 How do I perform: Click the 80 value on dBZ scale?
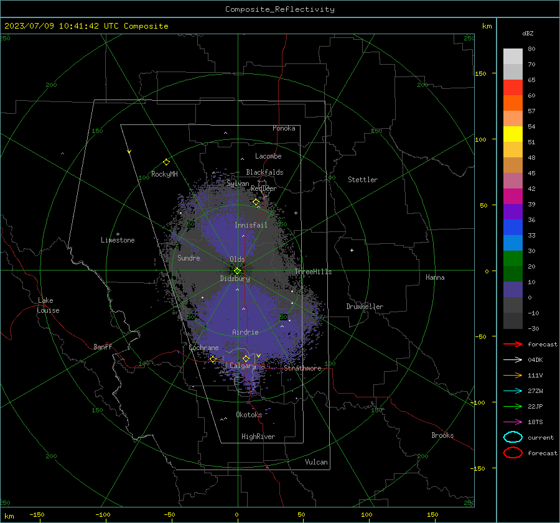pos(531,49)
